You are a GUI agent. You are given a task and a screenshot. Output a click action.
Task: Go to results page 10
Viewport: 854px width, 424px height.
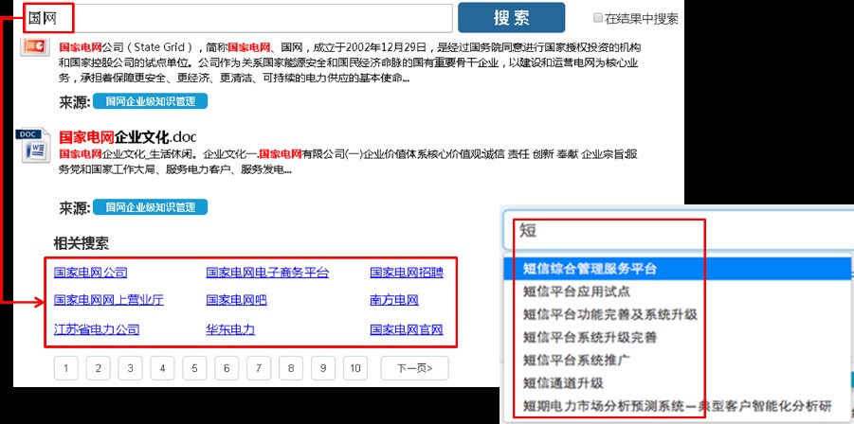click(355, 368)
